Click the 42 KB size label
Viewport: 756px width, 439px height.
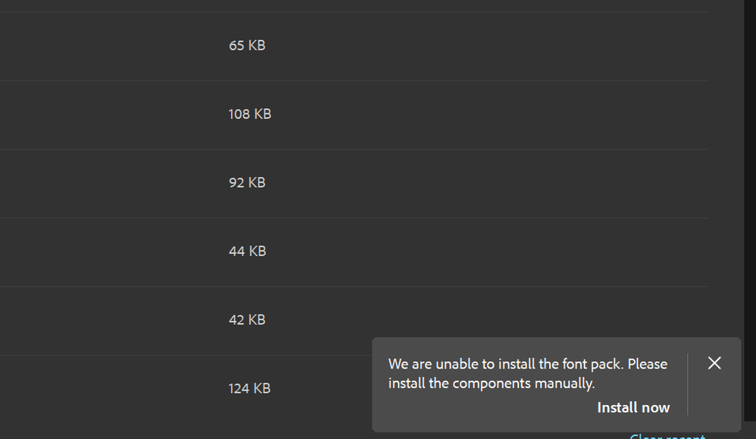coord(246,319)
